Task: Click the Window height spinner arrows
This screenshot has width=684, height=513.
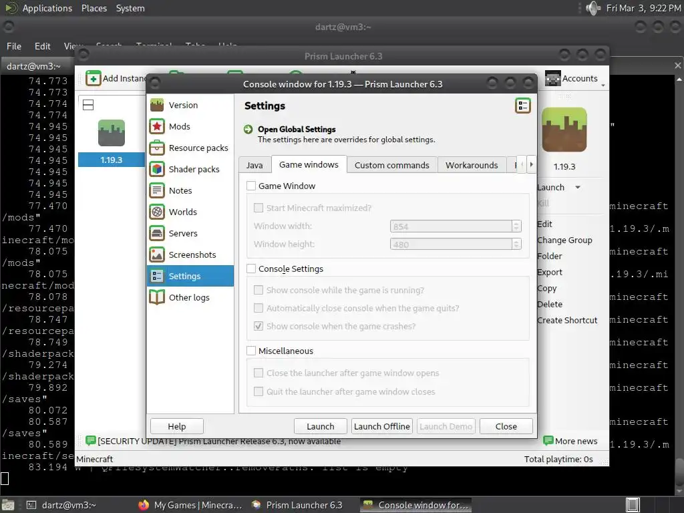Action: 516,244
